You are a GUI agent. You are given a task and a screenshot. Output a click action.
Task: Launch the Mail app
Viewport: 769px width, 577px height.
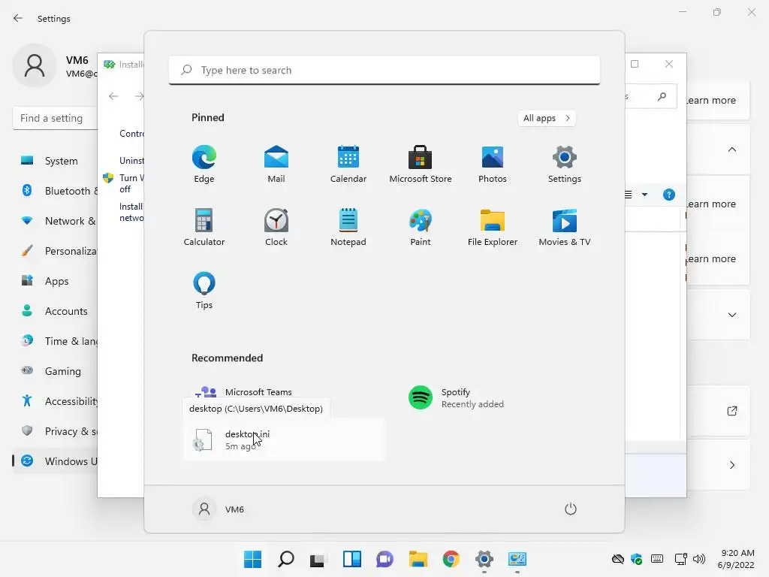[x=276, y=165]
